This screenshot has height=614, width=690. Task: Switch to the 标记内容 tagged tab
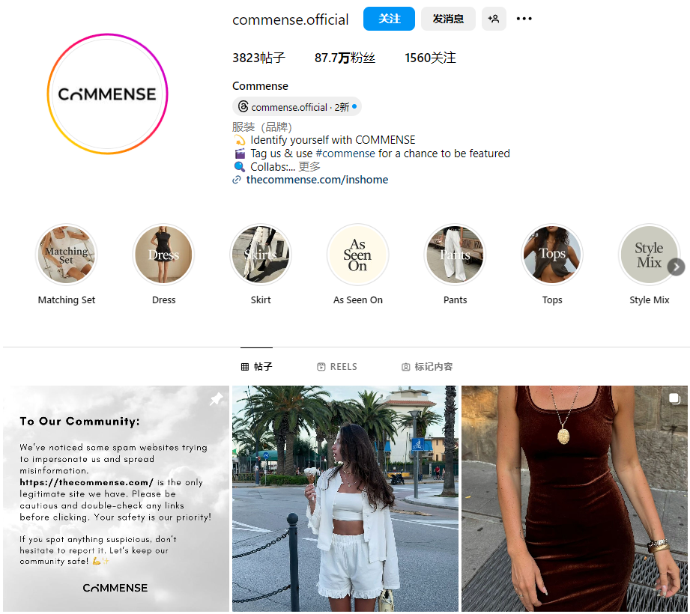427,367
